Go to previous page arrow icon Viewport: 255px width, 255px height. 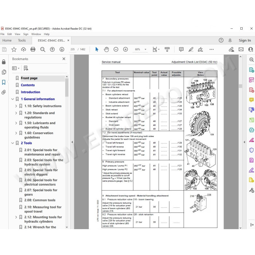pos(52,49)
